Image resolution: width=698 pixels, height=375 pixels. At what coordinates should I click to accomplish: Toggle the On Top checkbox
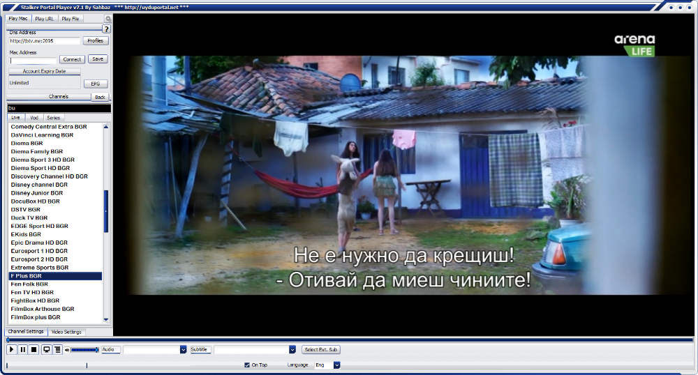[x=247, y=365]
